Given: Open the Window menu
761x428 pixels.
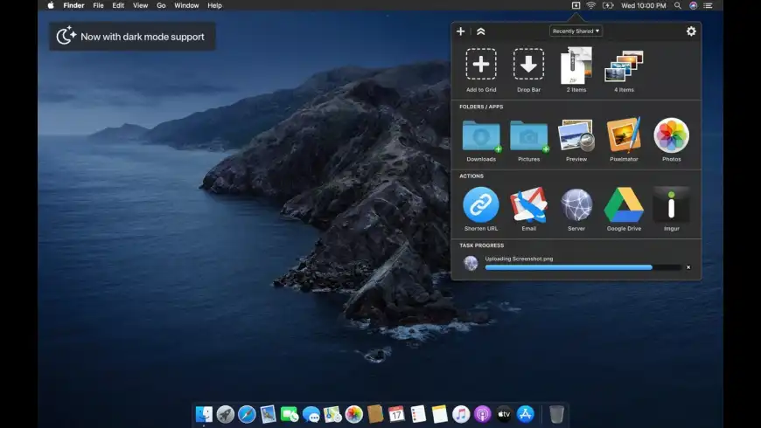Looking at the screenshot, I should click(186, 5).
